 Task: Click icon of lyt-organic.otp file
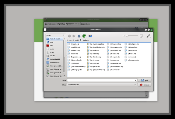[x=108, y=57]
